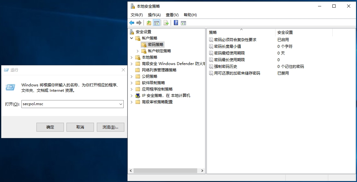This screenshot has width=357, height=182.
Task: Open the 文件(F) menu
Action: pos(136,15)
